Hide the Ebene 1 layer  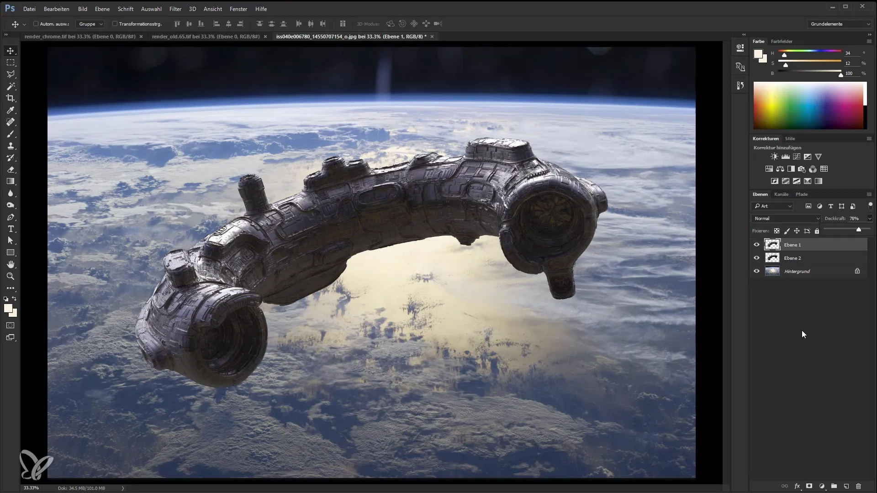point(756,245)
